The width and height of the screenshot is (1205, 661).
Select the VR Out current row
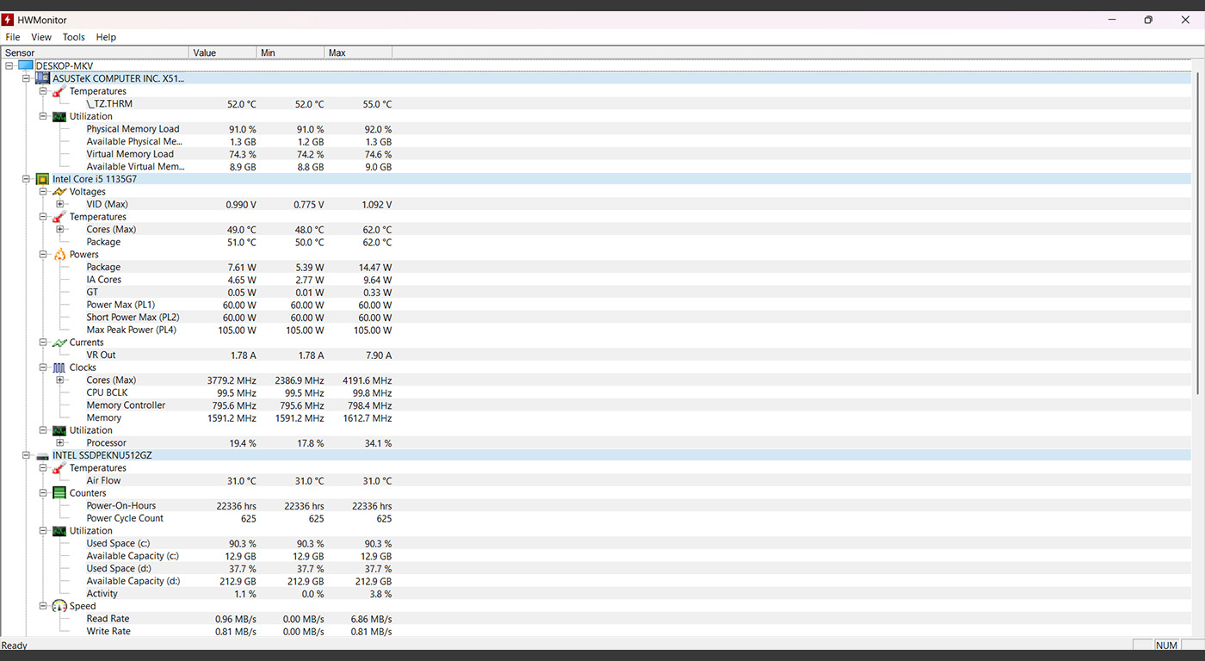(x=595, y=355)
